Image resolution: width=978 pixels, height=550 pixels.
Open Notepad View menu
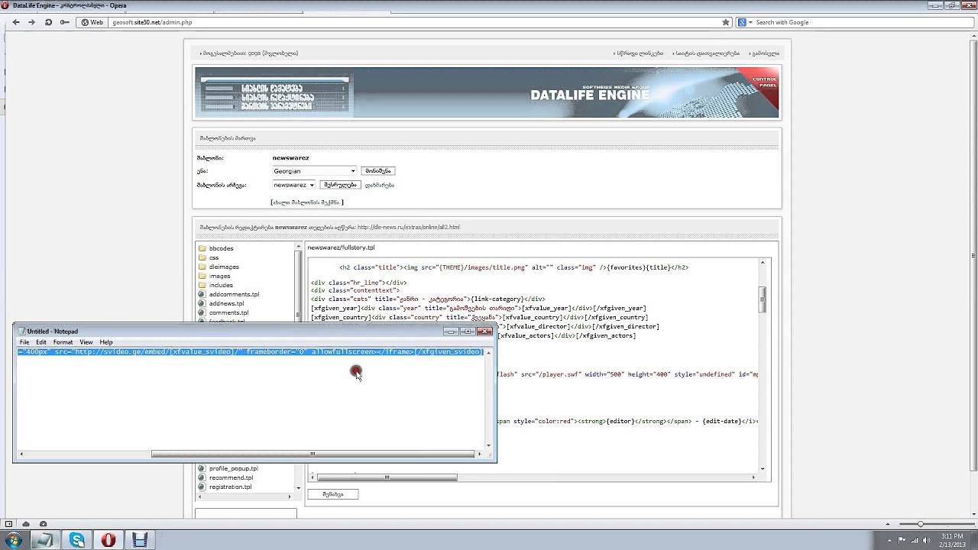[x=86, y=342]
